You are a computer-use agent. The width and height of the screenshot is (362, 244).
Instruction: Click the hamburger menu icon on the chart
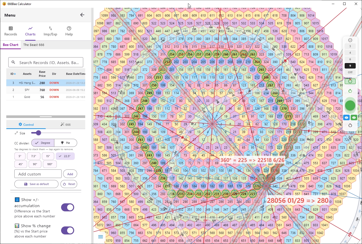(x=101, y=237)
